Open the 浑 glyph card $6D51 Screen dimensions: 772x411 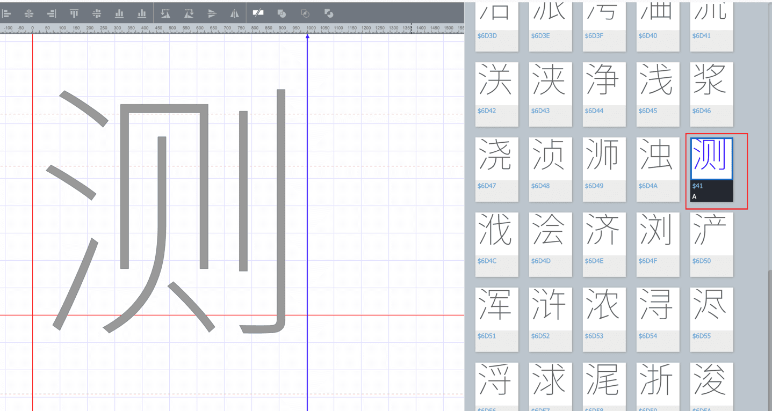497,320
